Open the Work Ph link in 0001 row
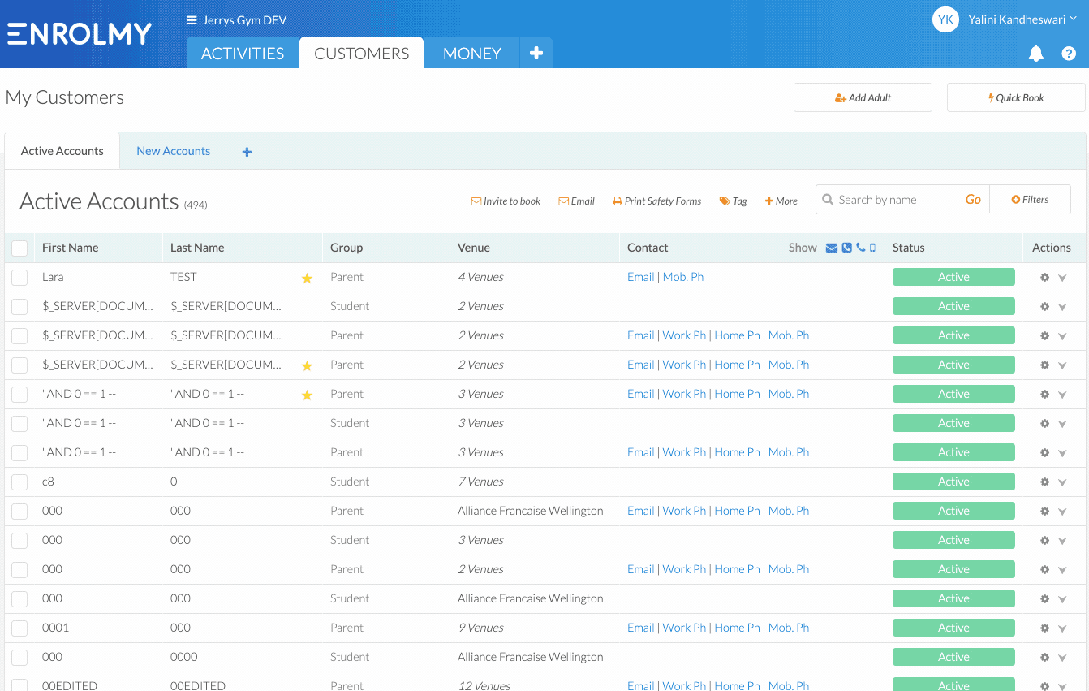 684,628
